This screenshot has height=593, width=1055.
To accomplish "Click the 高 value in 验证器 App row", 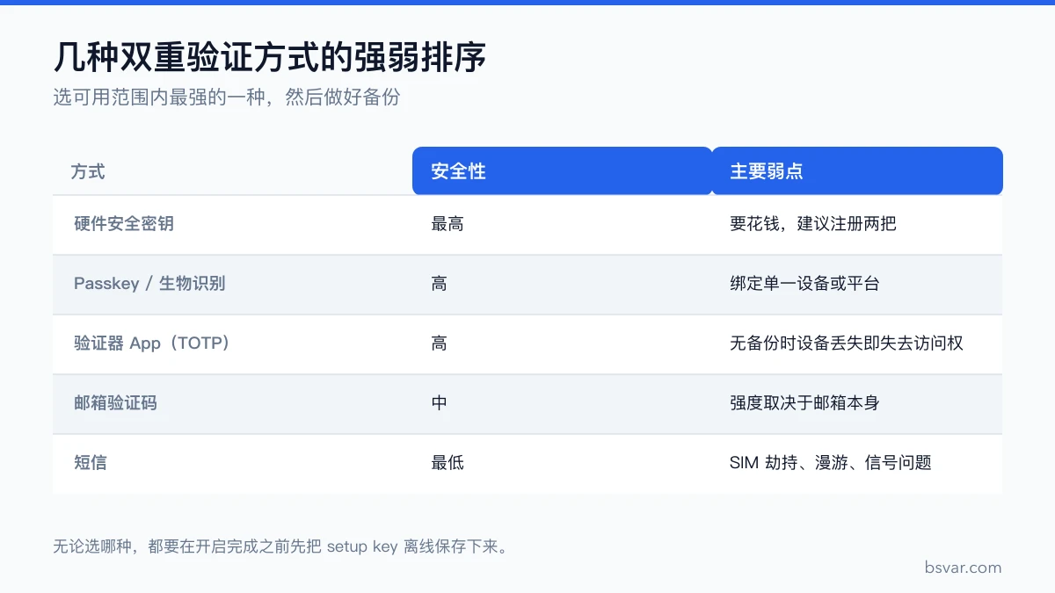I will (x=439, y=344).
